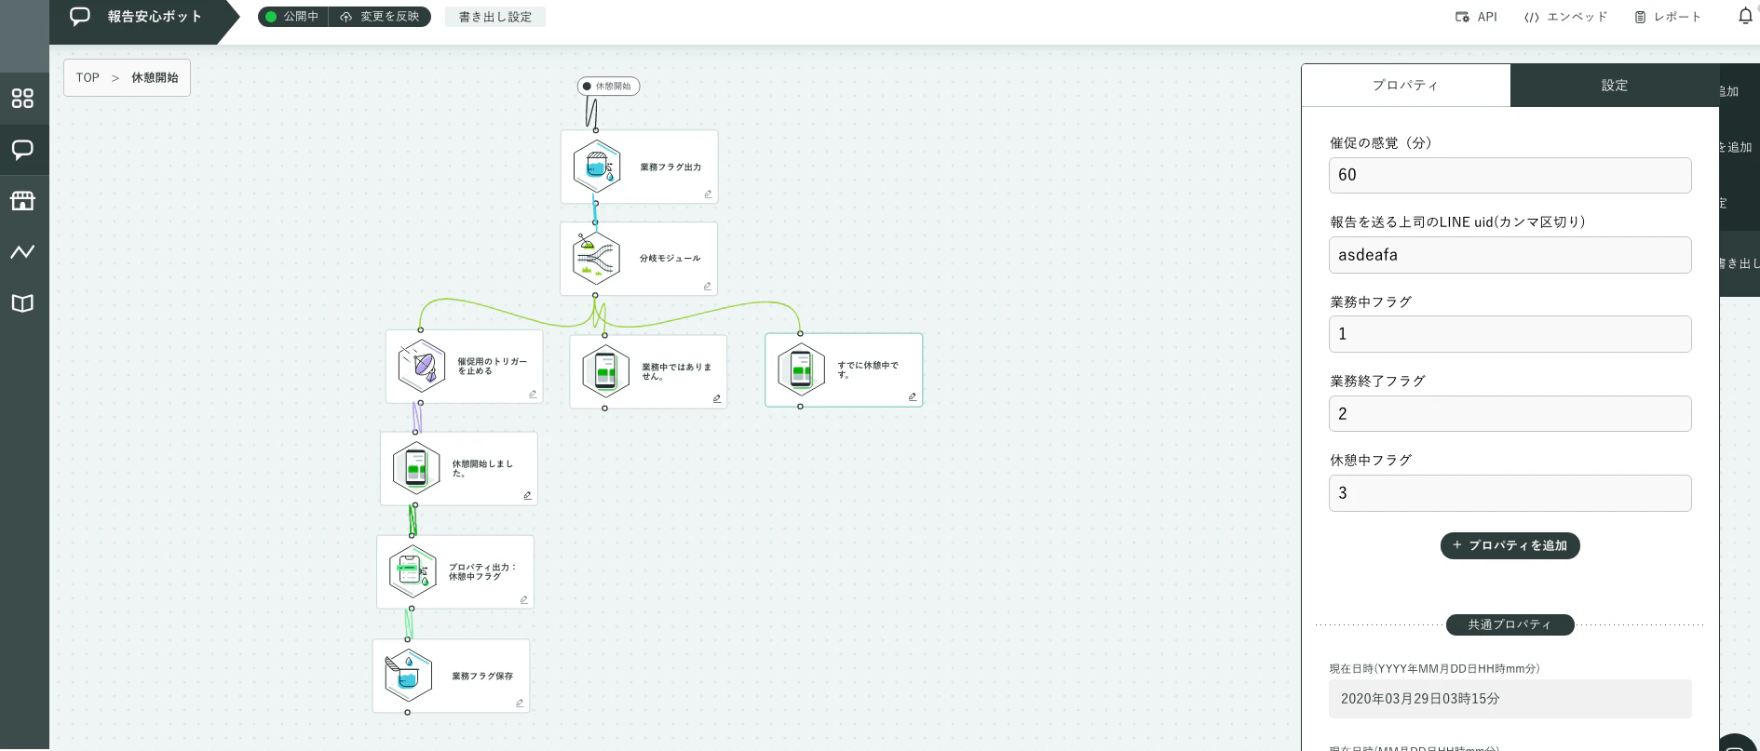
Task: Click the 催促用のトリガーを止める node icon
Action: tap(422, 366)
